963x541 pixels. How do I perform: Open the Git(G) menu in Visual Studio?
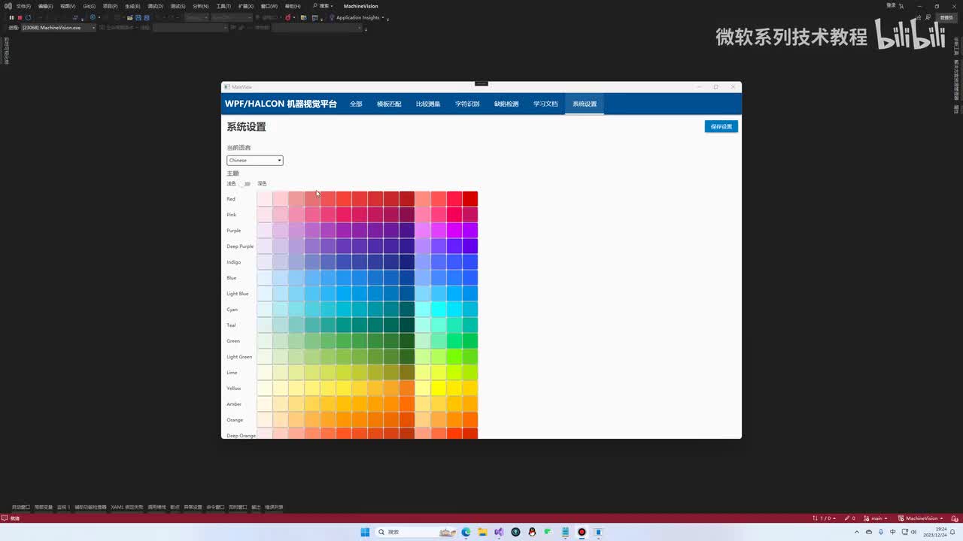point(89,6)
